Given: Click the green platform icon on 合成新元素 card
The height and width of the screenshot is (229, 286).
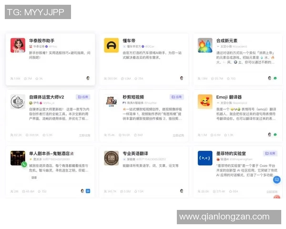Looking at the screenshot, I should [x=275, y=78].
